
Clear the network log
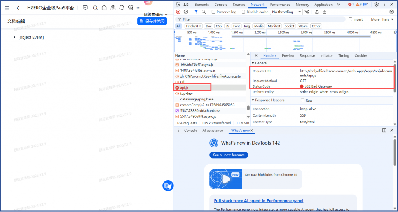click(186, 12)
